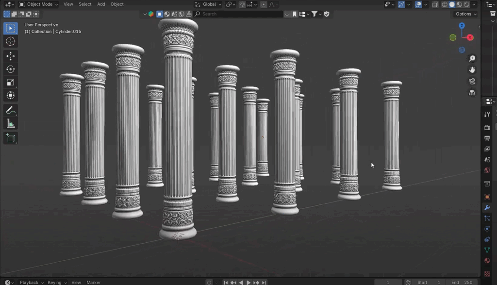Choose the Annotate pencil tool
This screenshot has width=497, height=285.
[11, 111]
